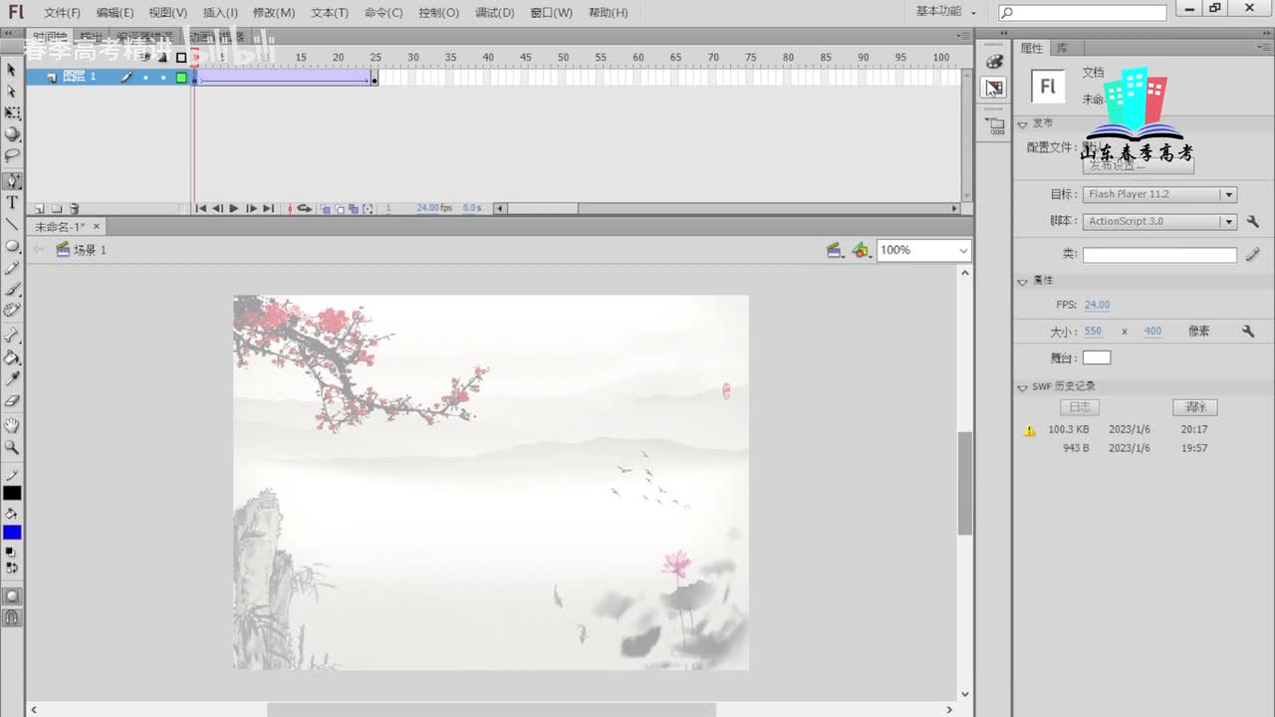Open the 编辑(E) menu
This screenshot has width=1275, height=717.
click(x=115, y=13)
